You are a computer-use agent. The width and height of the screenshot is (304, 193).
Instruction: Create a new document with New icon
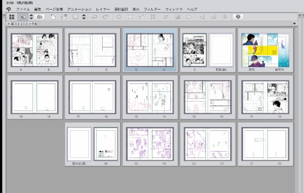pos(53,17)
